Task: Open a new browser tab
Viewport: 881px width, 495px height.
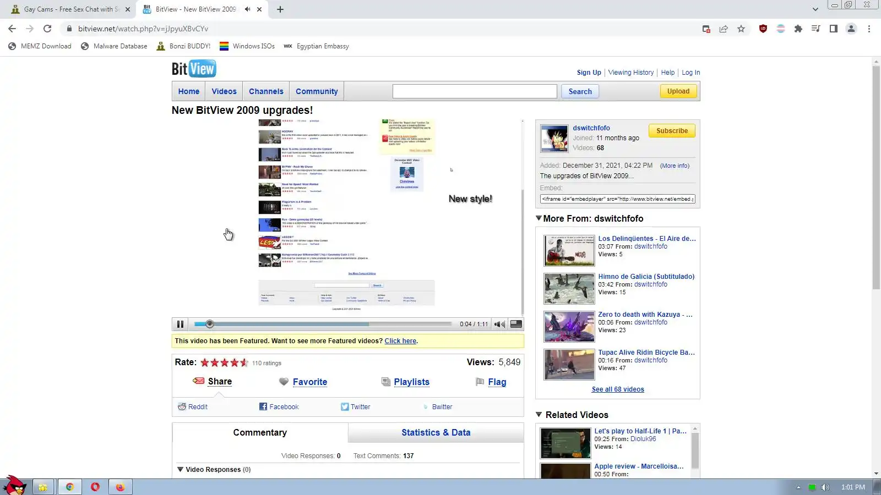Action: click(280, 9)
